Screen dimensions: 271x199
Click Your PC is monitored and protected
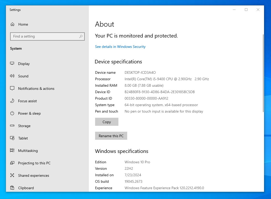136,36
